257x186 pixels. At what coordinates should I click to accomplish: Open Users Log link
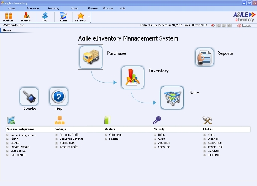(x=164, y=147)
